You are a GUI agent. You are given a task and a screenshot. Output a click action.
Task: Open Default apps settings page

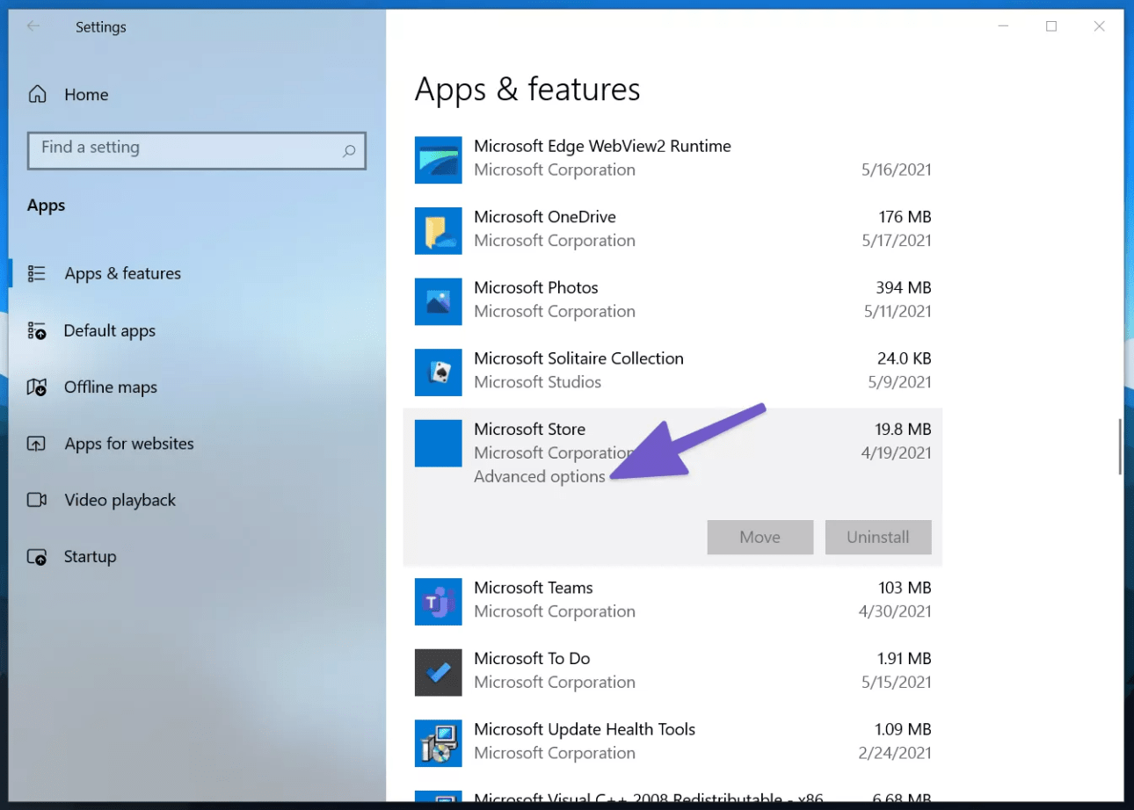(x=109, y=331)
